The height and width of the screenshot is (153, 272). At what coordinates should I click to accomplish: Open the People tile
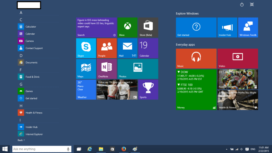click(x=107, y=48)
